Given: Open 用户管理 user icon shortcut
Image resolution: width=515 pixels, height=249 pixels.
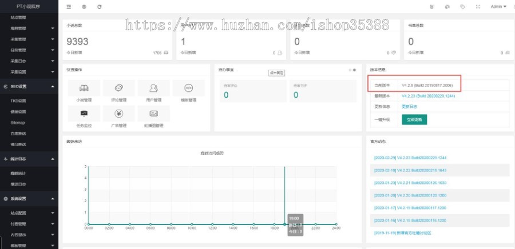Looking at the screenshot, I should click(x=153, y=88).
